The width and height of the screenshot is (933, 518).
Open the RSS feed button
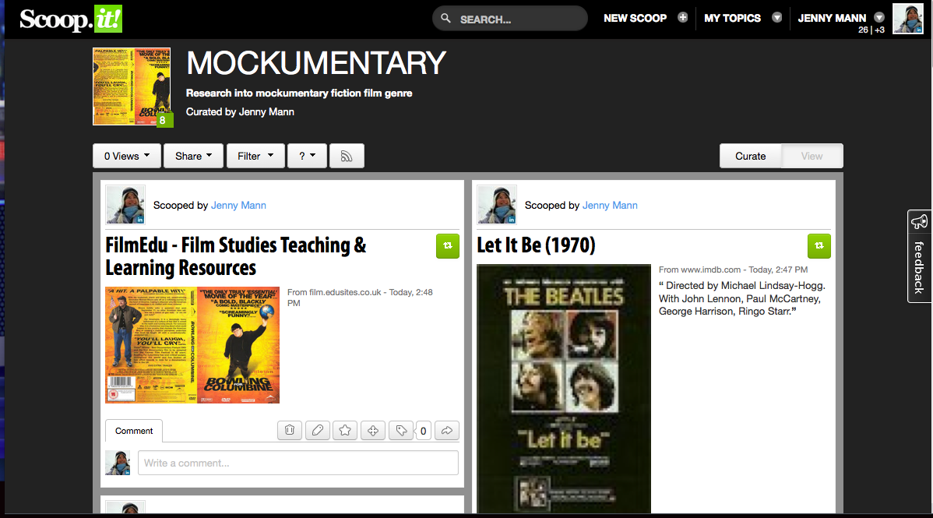pos(347,156)
